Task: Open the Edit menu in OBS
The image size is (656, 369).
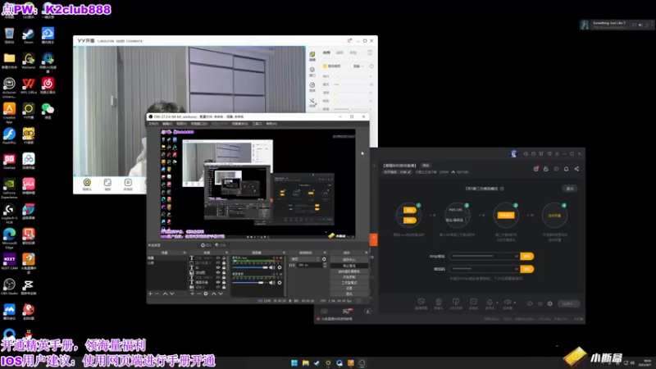Action: click(x=167, y=124)
